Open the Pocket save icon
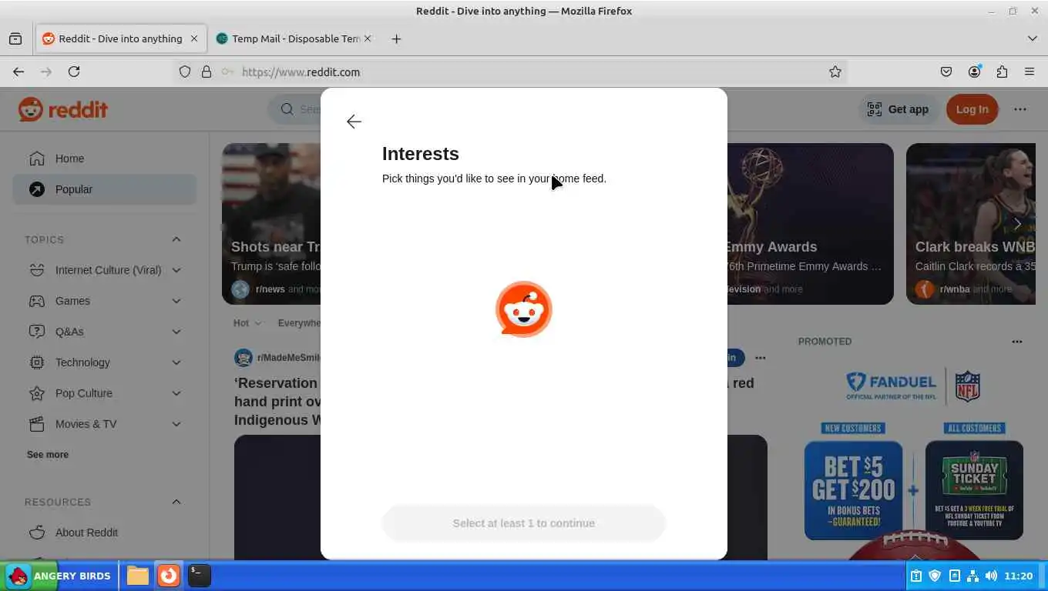This screenshot has height=591, width=1048. (x=946, y=72)
